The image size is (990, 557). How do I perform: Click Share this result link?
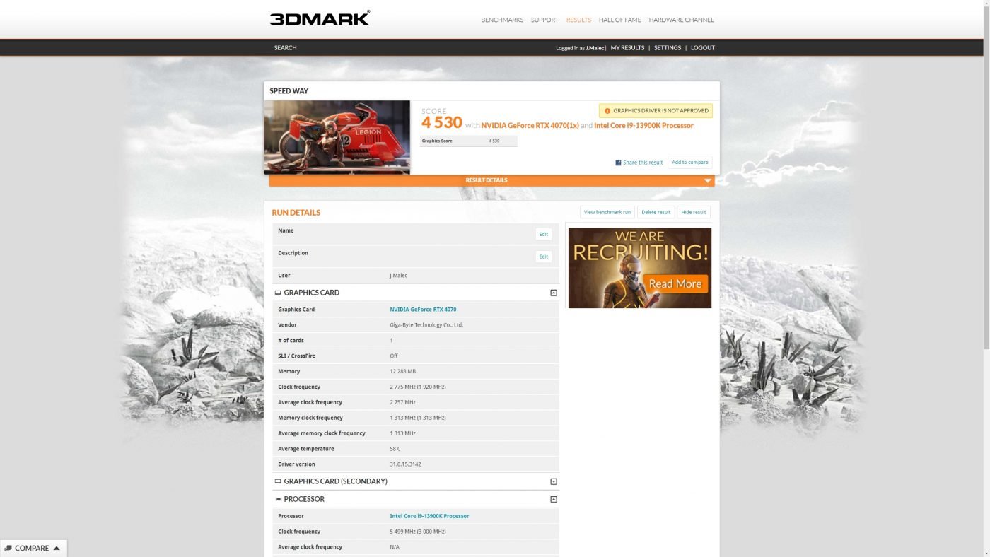(x=643, y=163)
